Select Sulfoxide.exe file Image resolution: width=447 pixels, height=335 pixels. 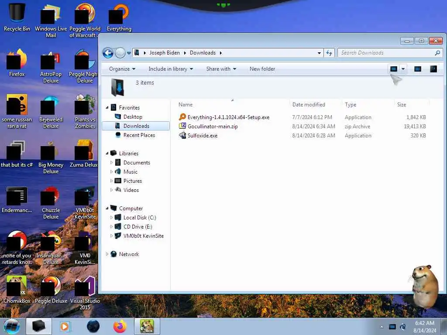click(203, 136)
